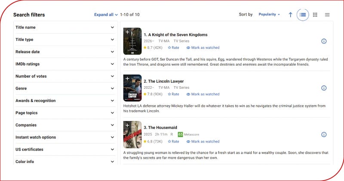This screenshot has width=344, height=181.
Task: Open the The Lincoln Lawyer title link
Action: 164,81
